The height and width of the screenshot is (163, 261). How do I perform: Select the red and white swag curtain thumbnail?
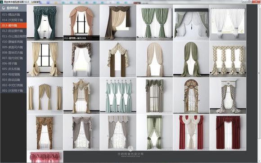click(191, 132)
